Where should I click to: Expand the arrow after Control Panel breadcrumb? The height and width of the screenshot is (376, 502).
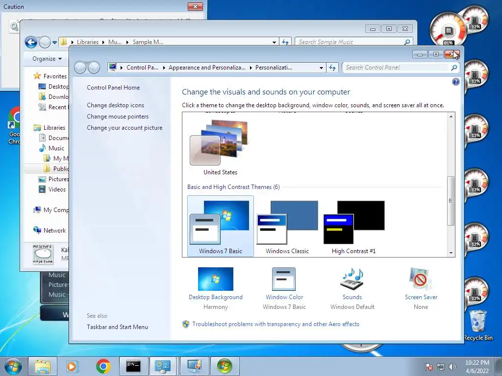[164, 68]
